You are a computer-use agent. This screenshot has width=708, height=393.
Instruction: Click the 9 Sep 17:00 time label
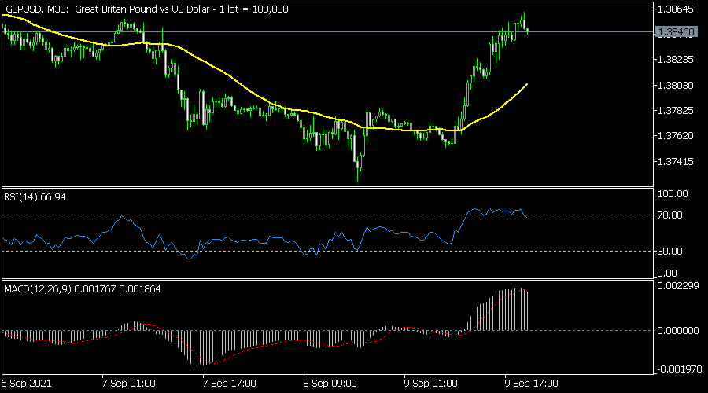coord(532,384)
